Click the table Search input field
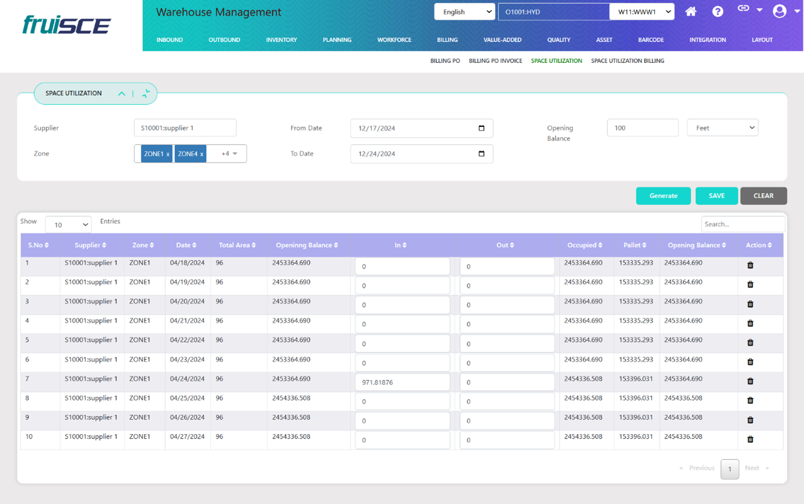The height and width of the screenshot is (504, 804). pos(742,224)
